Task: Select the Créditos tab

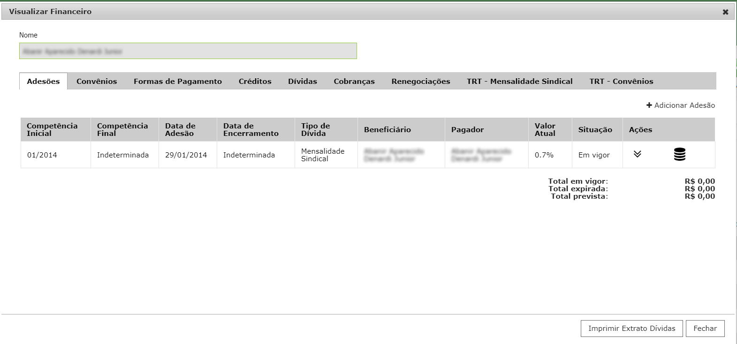Action: point(255,81)
